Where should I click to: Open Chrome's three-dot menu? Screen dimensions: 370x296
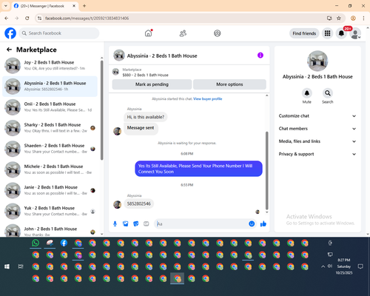363,18
